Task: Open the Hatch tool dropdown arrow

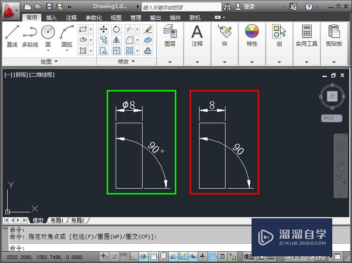Action: pyautogui.click(x=91, y=51)
